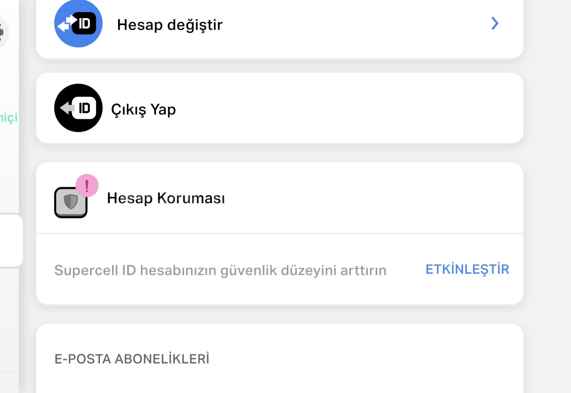Screen dimensions: 571x393
Task: Click the green partial text in left sidebar
Action: [8, 118]
